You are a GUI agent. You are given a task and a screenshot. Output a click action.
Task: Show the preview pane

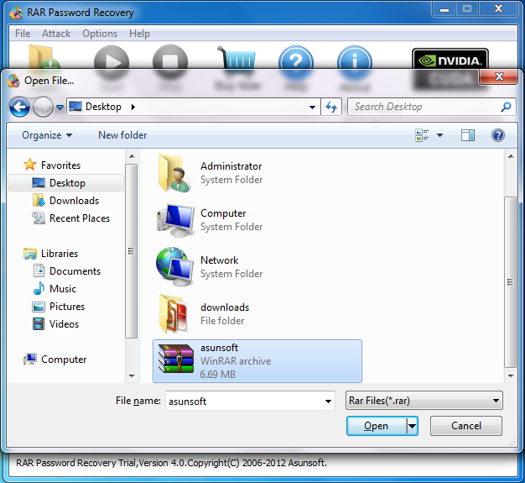click(467, 135)
